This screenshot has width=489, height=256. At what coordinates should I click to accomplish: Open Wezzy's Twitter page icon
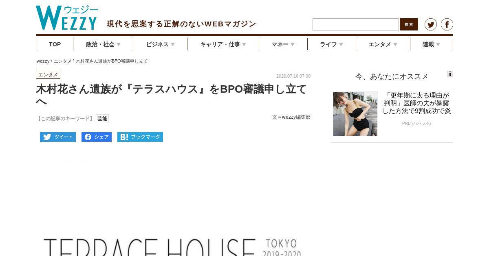tap(431, 24)
